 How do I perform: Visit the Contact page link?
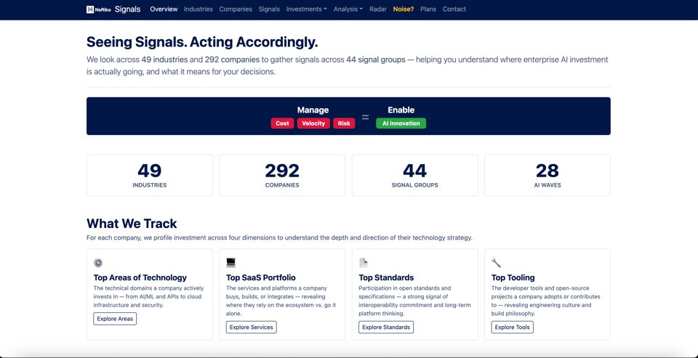(454, 9)
